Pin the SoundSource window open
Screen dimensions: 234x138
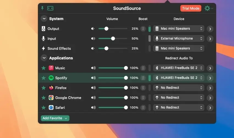[x=42, y=8]
